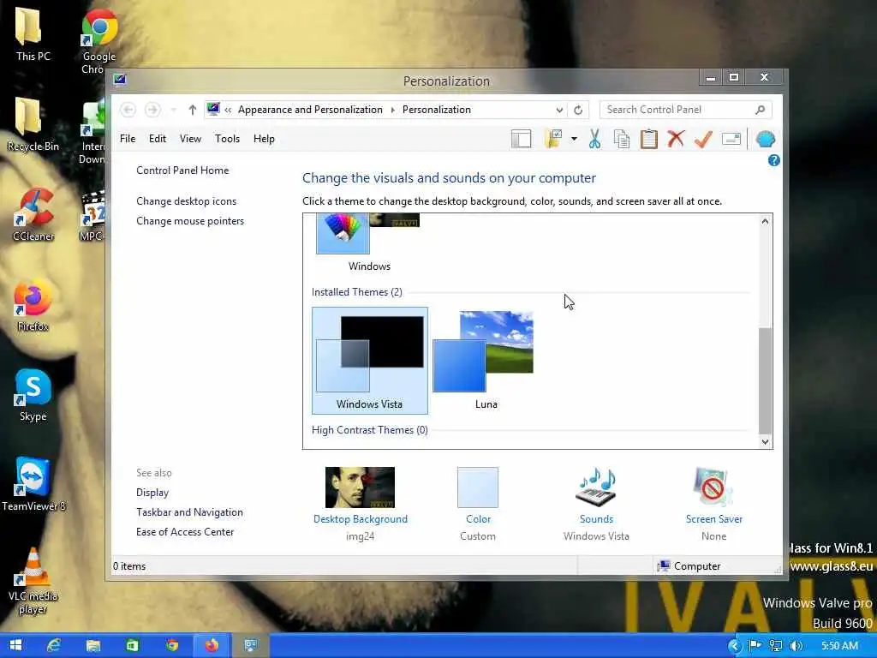Toggle the preview pane layout icon
The height and width of the screenshot is (658, 877).
522,139
